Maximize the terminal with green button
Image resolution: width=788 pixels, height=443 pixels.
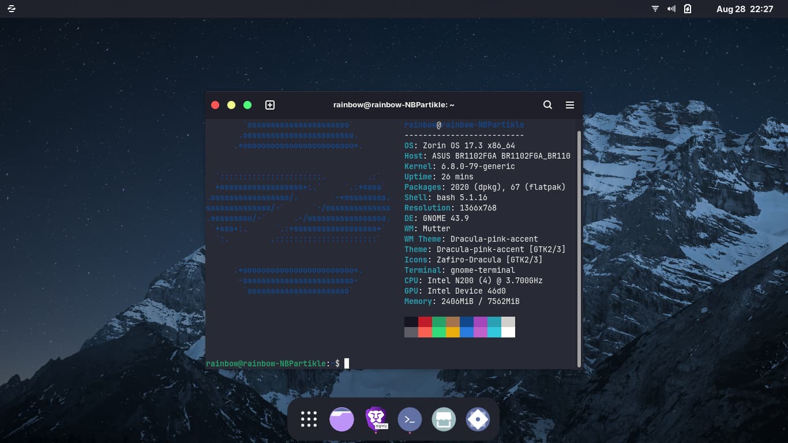247,105
